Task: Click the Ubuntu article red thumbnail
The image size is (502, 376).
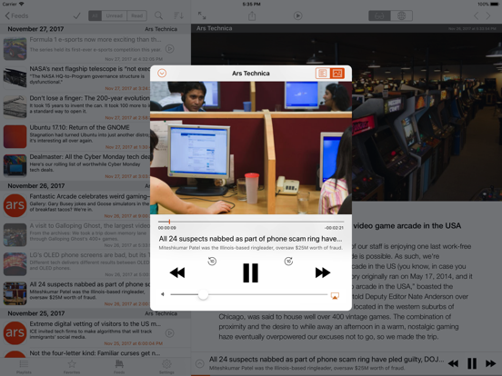Action: (15, 136)
